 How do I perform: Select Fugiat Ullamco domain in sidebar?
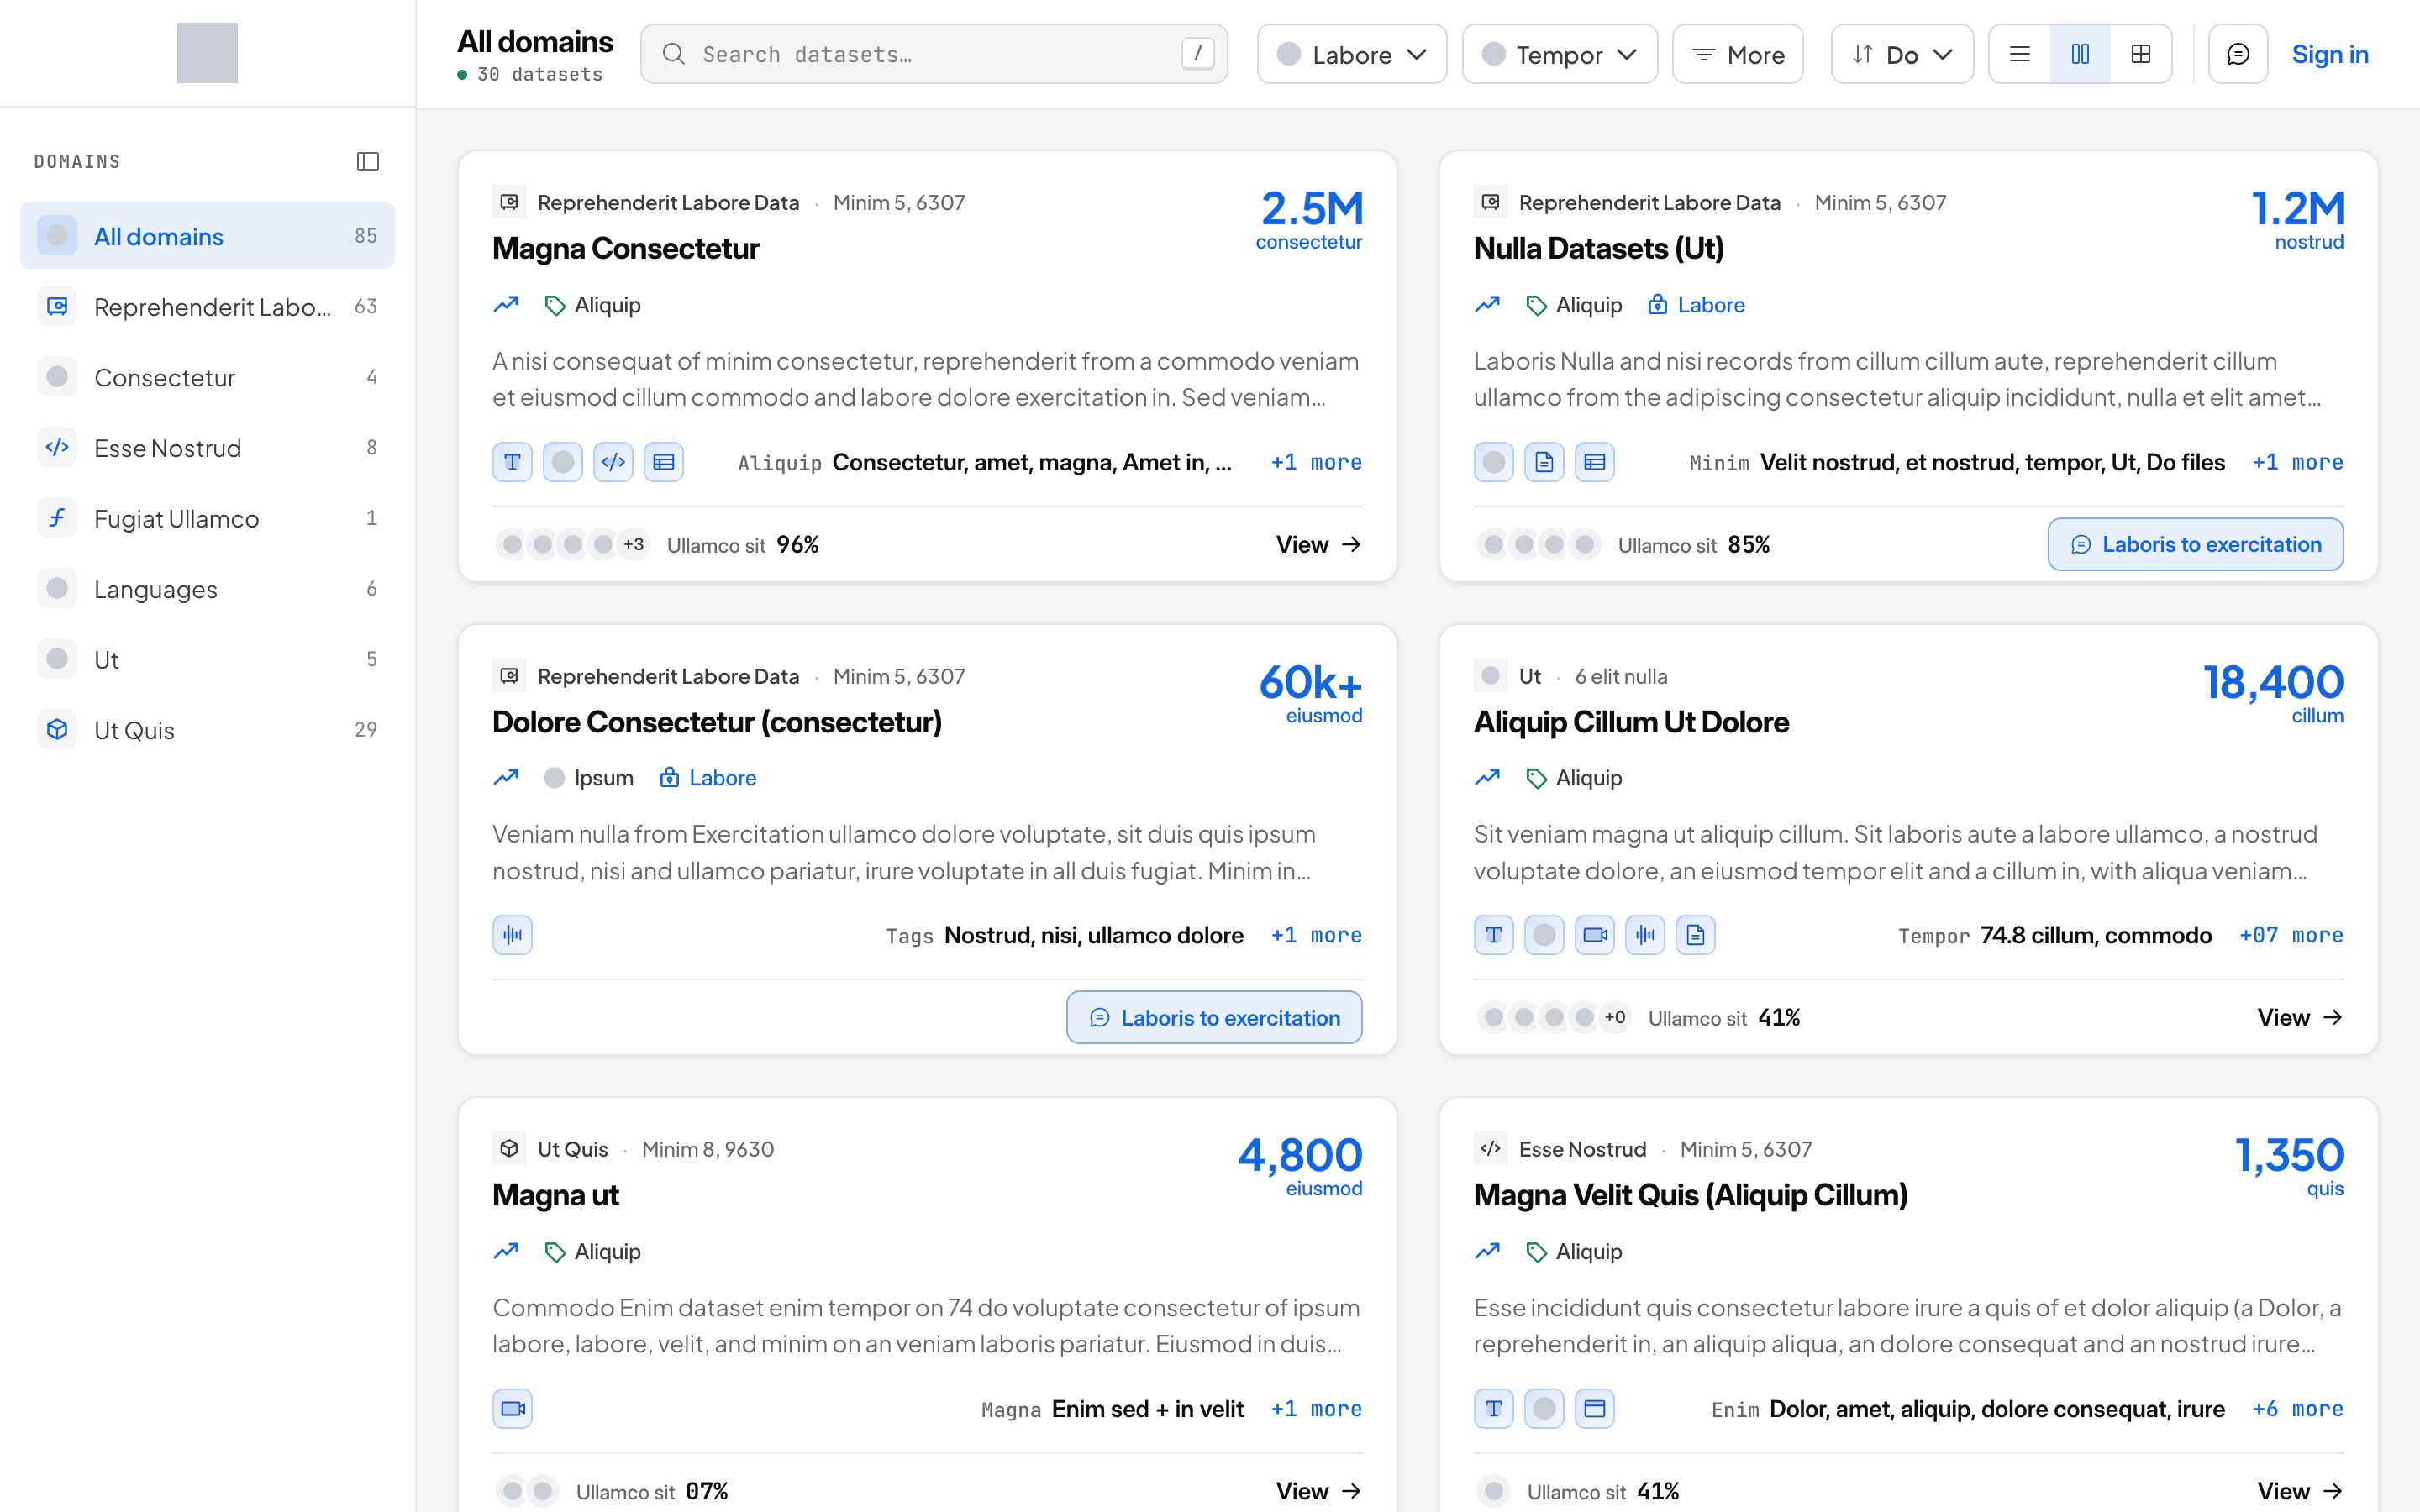[x=207, y=518]
